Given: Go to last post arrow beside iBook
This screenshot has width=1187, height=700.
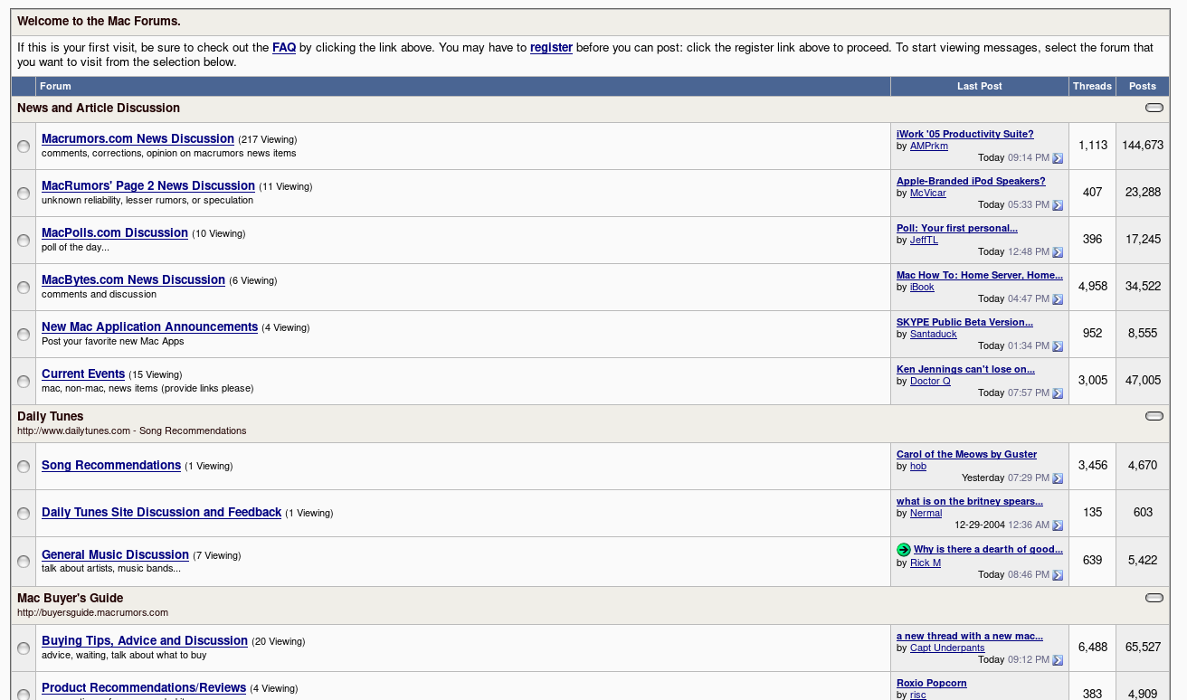Looking at the screenshot, I should [x=1058, y=299].
